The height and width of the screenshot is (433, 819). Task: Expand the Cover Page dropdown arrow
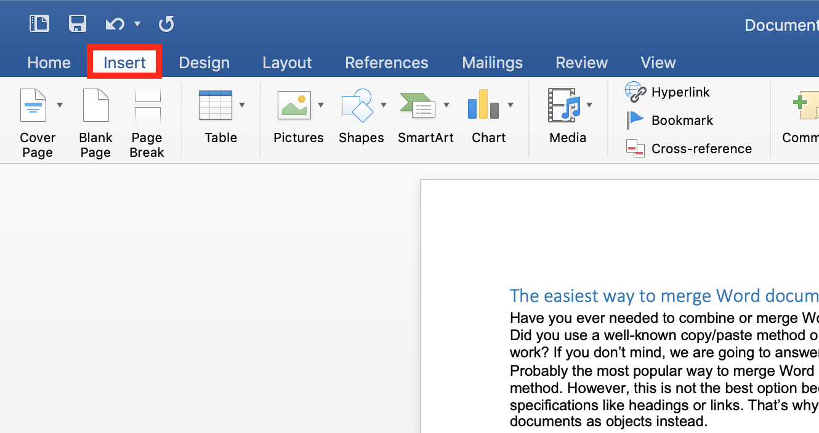60,105
